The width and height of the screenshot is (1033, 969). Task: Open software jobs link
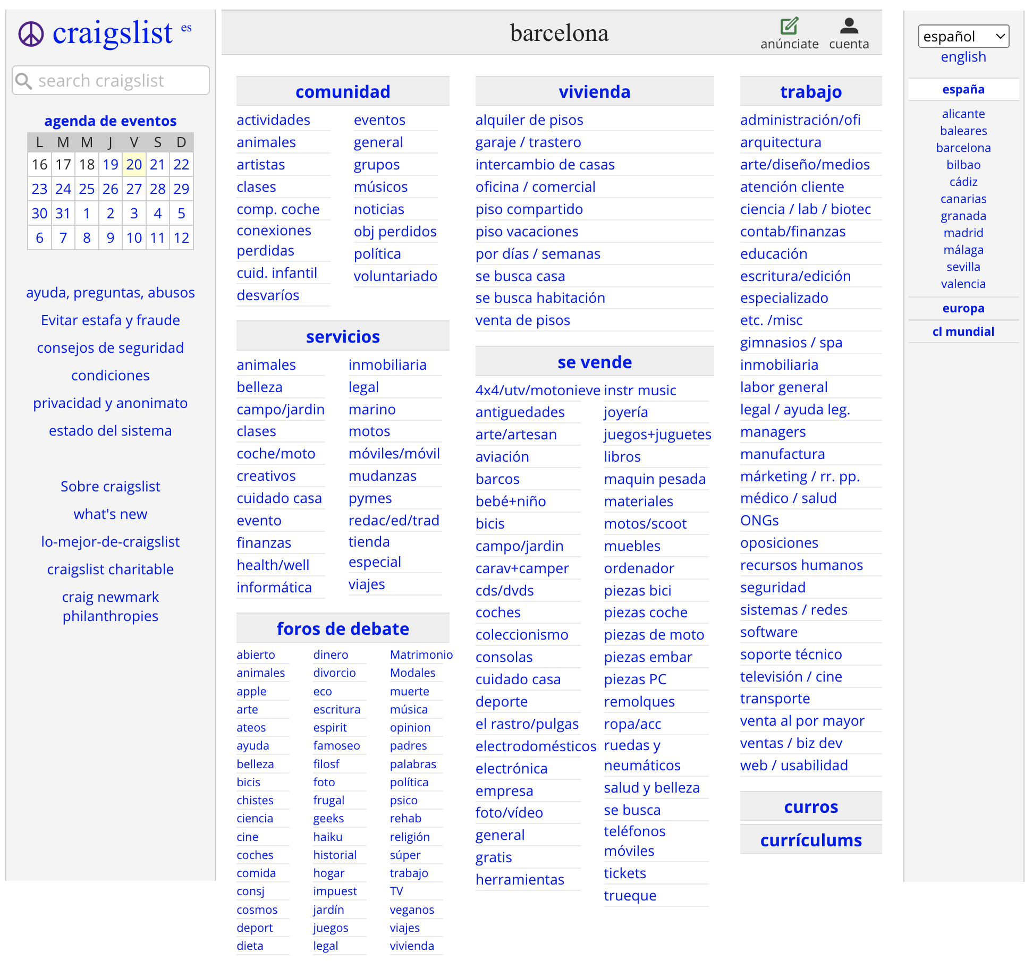tap(769, 632)
